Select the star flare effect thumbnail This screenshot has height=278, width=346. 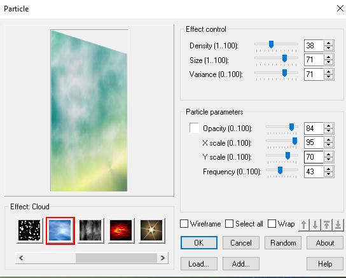tap(151, 230)
